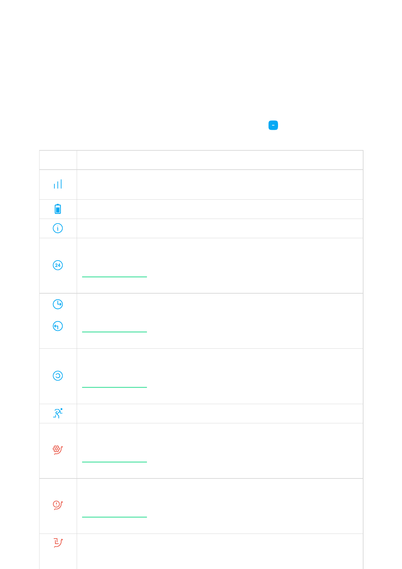The width and height of the screenshot is (402, 569).
Task: Click the circled 24 always-active icon
Action: 58,265
